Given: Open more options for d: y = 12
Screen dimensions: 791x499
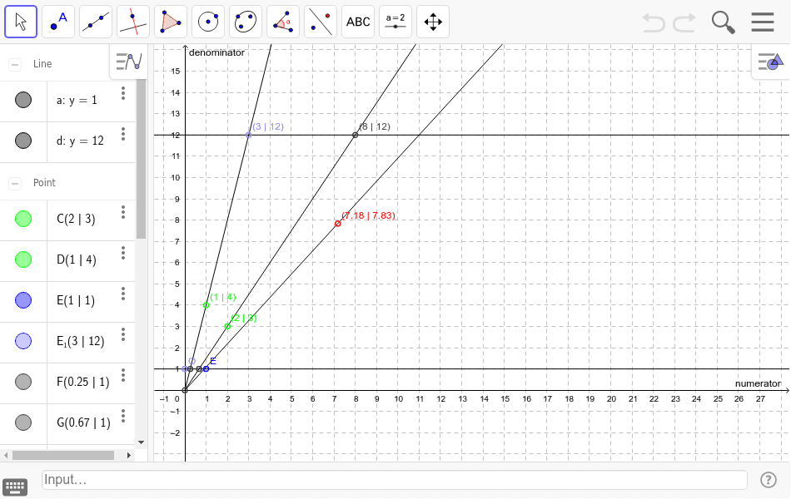Looking at the screenshot, I should (x=123, y=134).
